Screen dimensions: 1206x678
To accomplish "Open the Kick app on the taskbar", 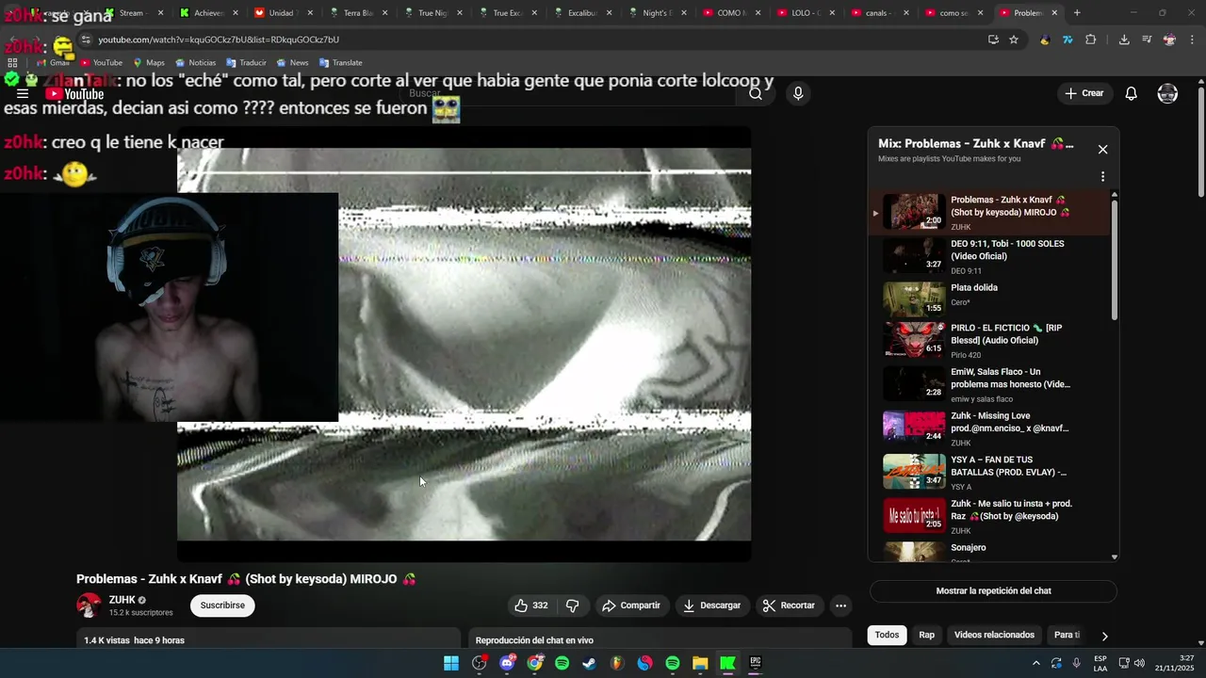I will tap(727, 663).
